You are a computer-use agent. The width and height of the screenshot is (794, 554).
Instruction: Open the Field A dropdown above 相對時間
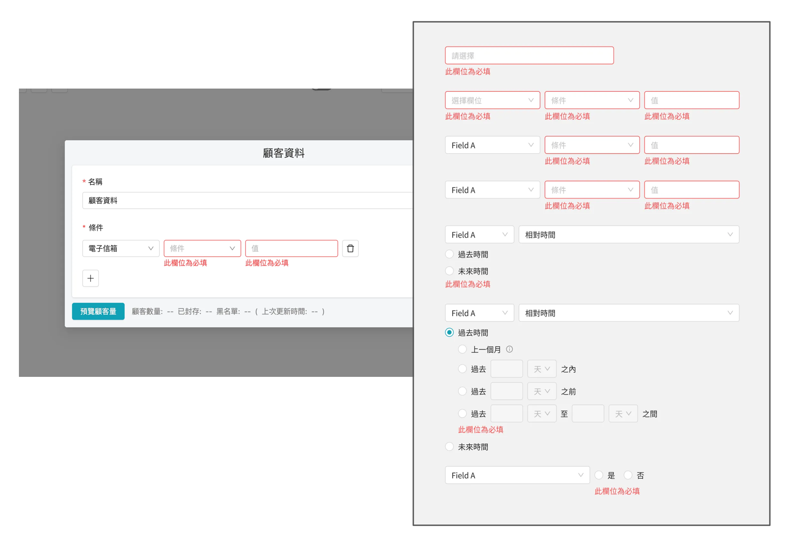pyautogui.click(x=479, y=234)
